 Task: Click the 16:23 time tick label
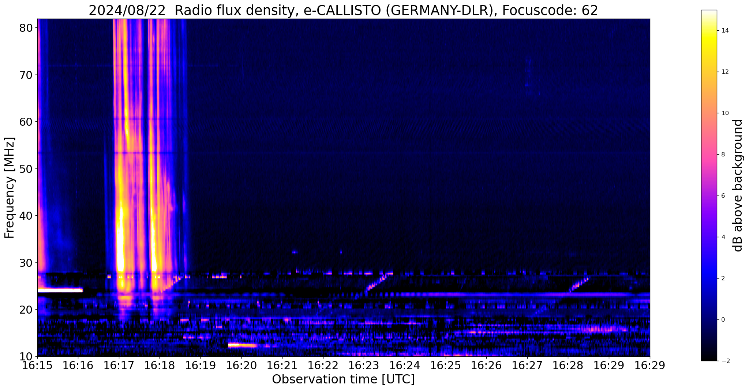coord(364,366)
